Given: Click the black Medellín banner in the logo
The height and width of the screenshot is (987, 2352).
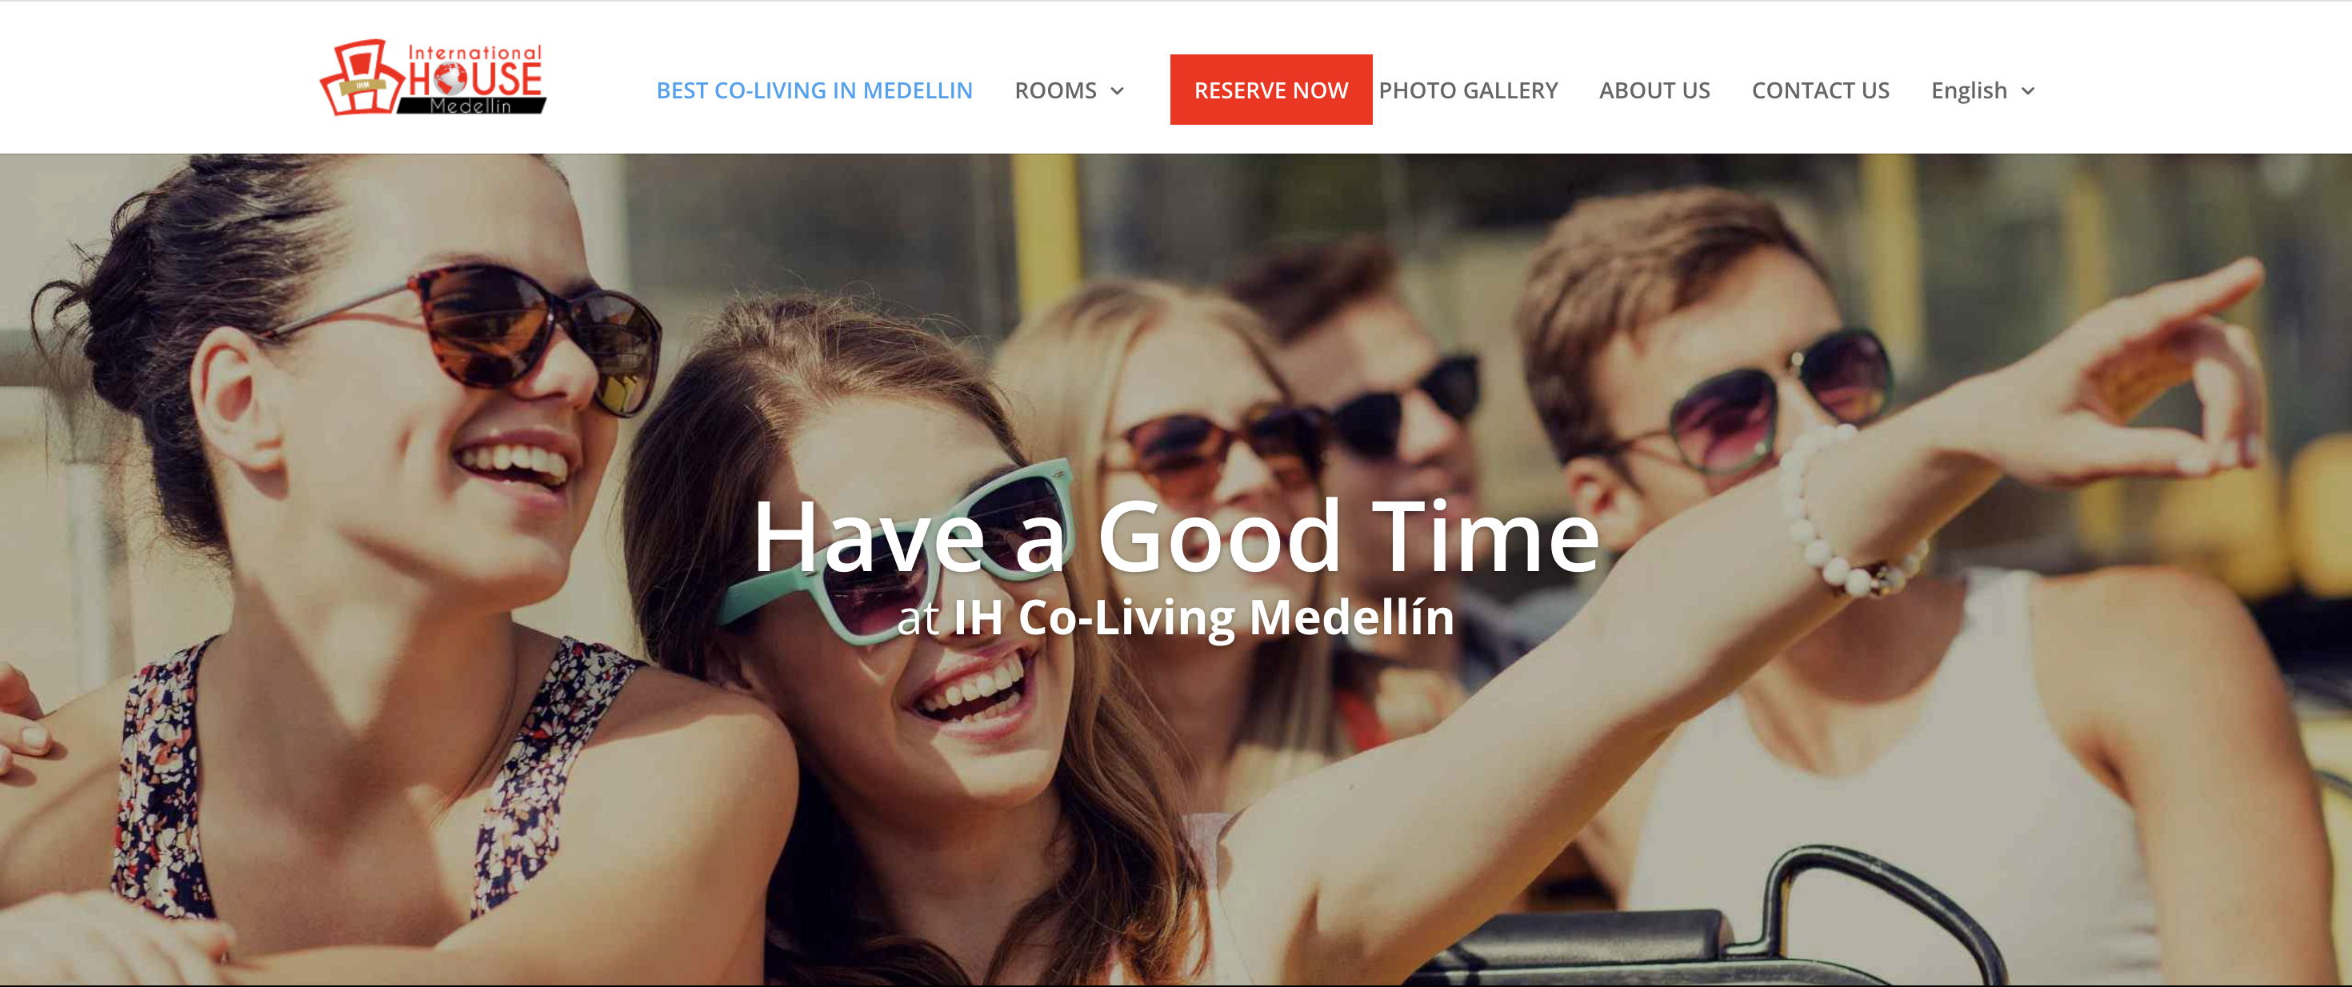Looking at the screenshot, I should (x=471, y=106).
